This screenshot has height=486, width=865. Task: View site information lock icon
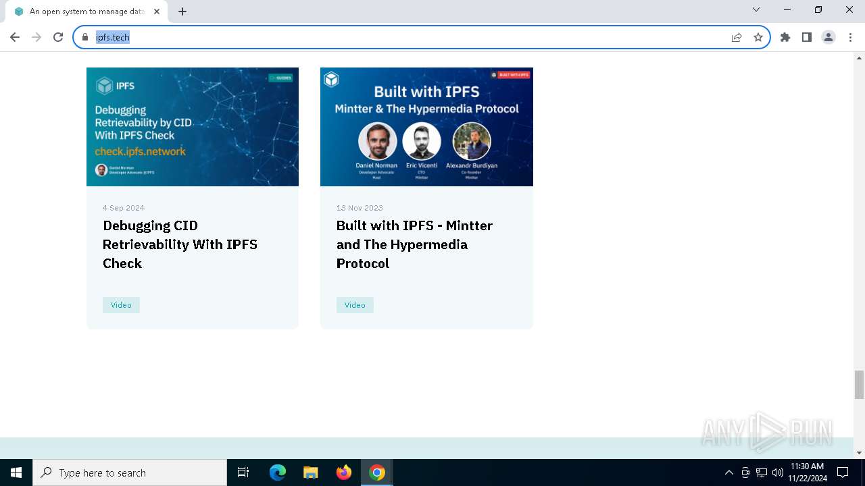(85, 37)
